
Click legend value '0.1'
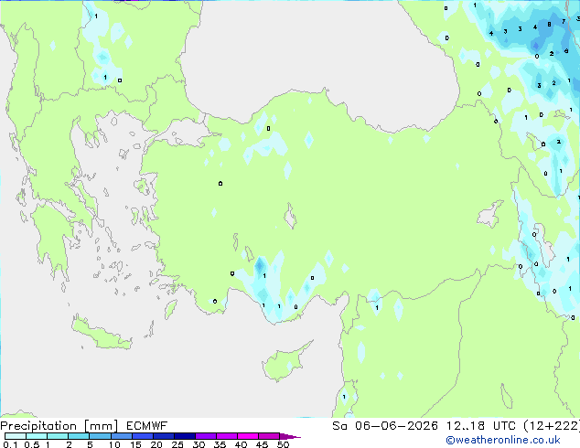click(10, 444)
